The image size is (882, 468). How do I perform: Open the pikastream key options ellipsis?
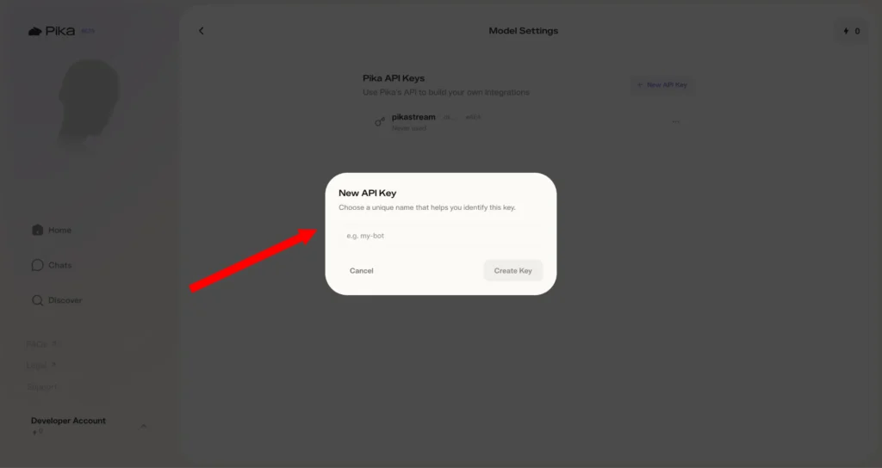[675, 121]
